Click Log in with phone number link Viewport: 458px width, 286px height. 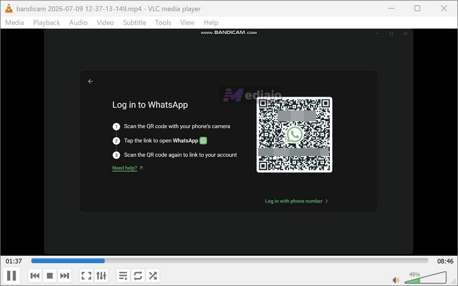click(x=297, y=201)
